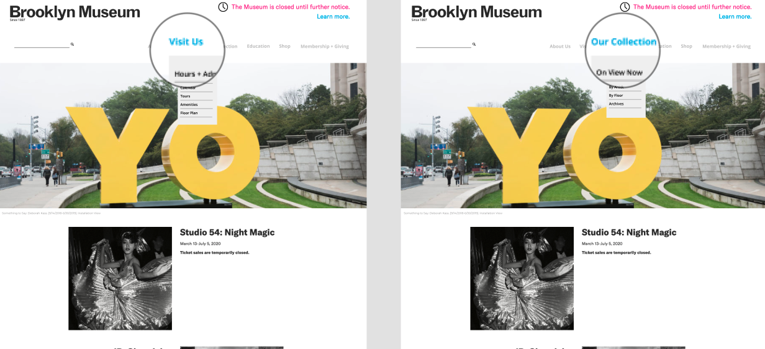Click the March 13–July 5, 2020 date in the Visit Us mockup

[200, 244]
